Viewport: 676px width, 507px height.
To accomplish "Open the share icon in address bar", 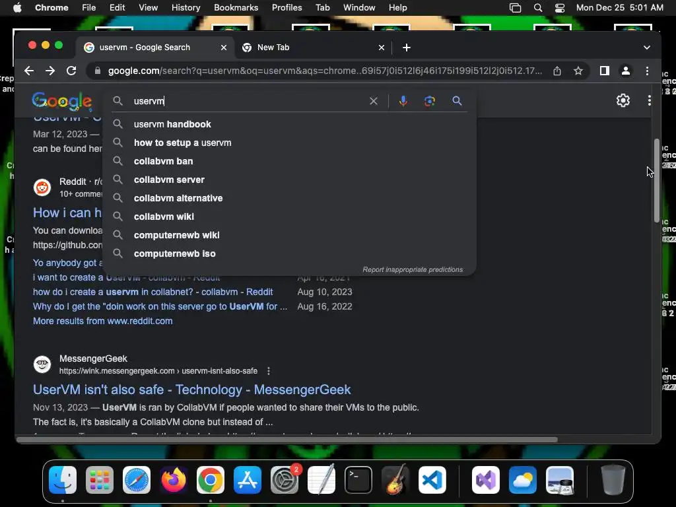I will tap(557, 71).
